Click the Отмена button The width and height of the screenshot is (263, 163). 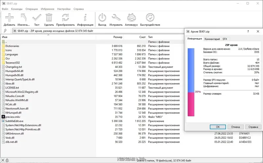tap(235, 127)
